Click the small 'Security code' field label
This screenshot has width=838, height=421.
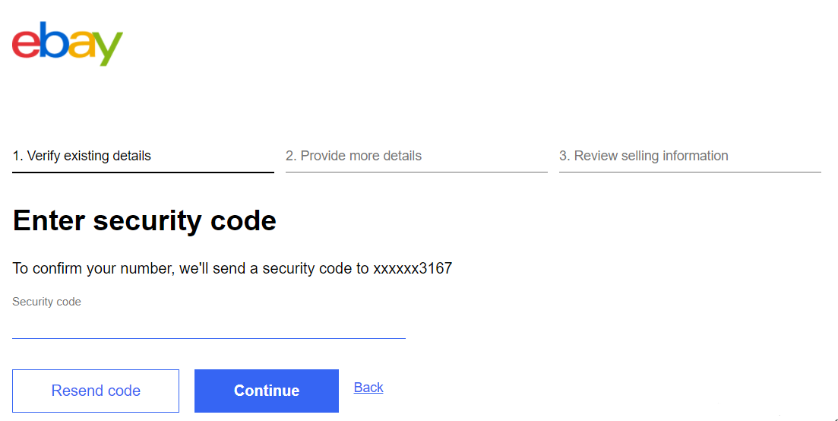coord(46,302)
